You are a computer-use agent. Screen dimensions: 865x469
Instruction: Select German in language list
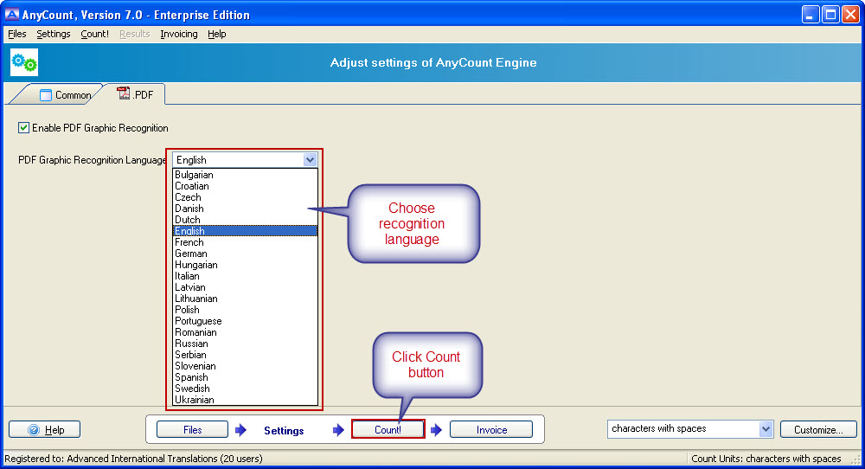coord(246,254)
